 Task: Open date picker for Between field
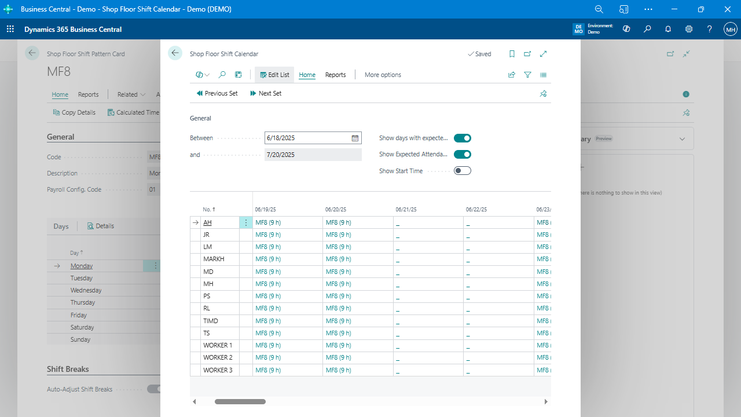pos(355,138)
